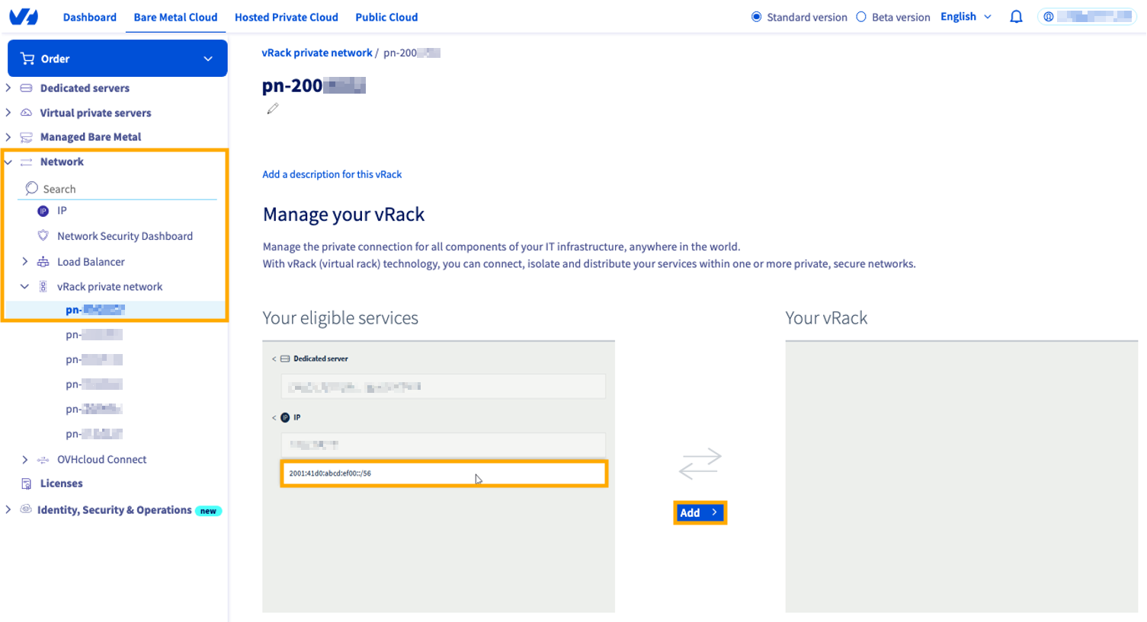The width and height of the screenshot is (1147, 622).
Task: Click the Load Balancer sidebar icon
Action: (x=43, y=261)
